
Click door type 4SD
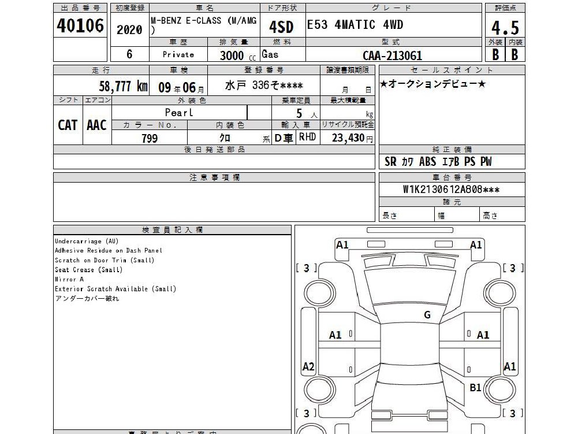[281, 27]
